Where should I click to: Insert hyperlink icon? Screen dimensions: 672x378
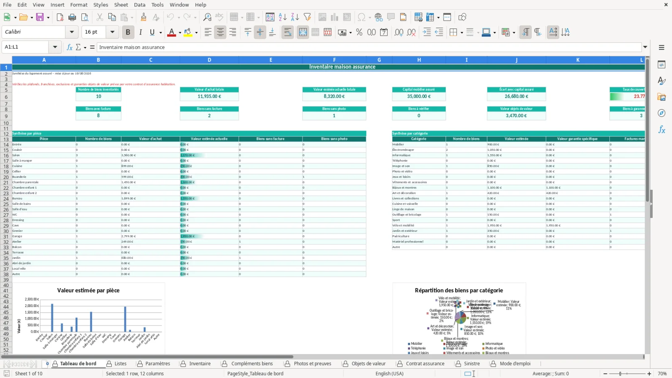379,17
